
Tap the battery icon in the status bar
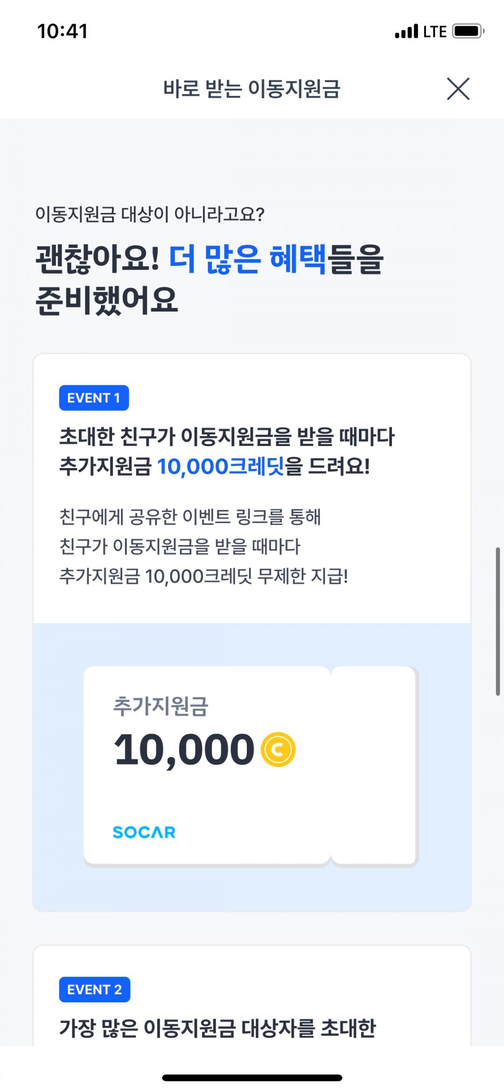coord(468,31)
